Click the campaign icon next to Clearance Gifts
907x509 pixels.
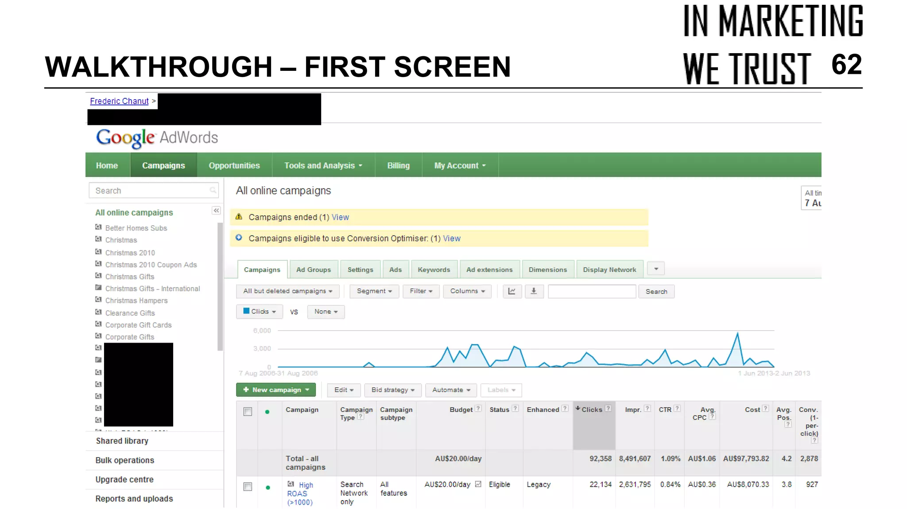tap(98, 312)
